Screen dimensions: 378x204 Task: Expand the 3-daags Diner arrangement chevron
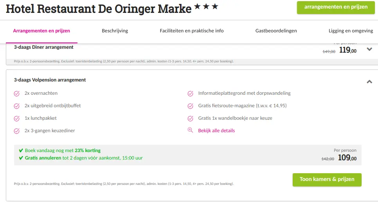click(x=369, y=49)
